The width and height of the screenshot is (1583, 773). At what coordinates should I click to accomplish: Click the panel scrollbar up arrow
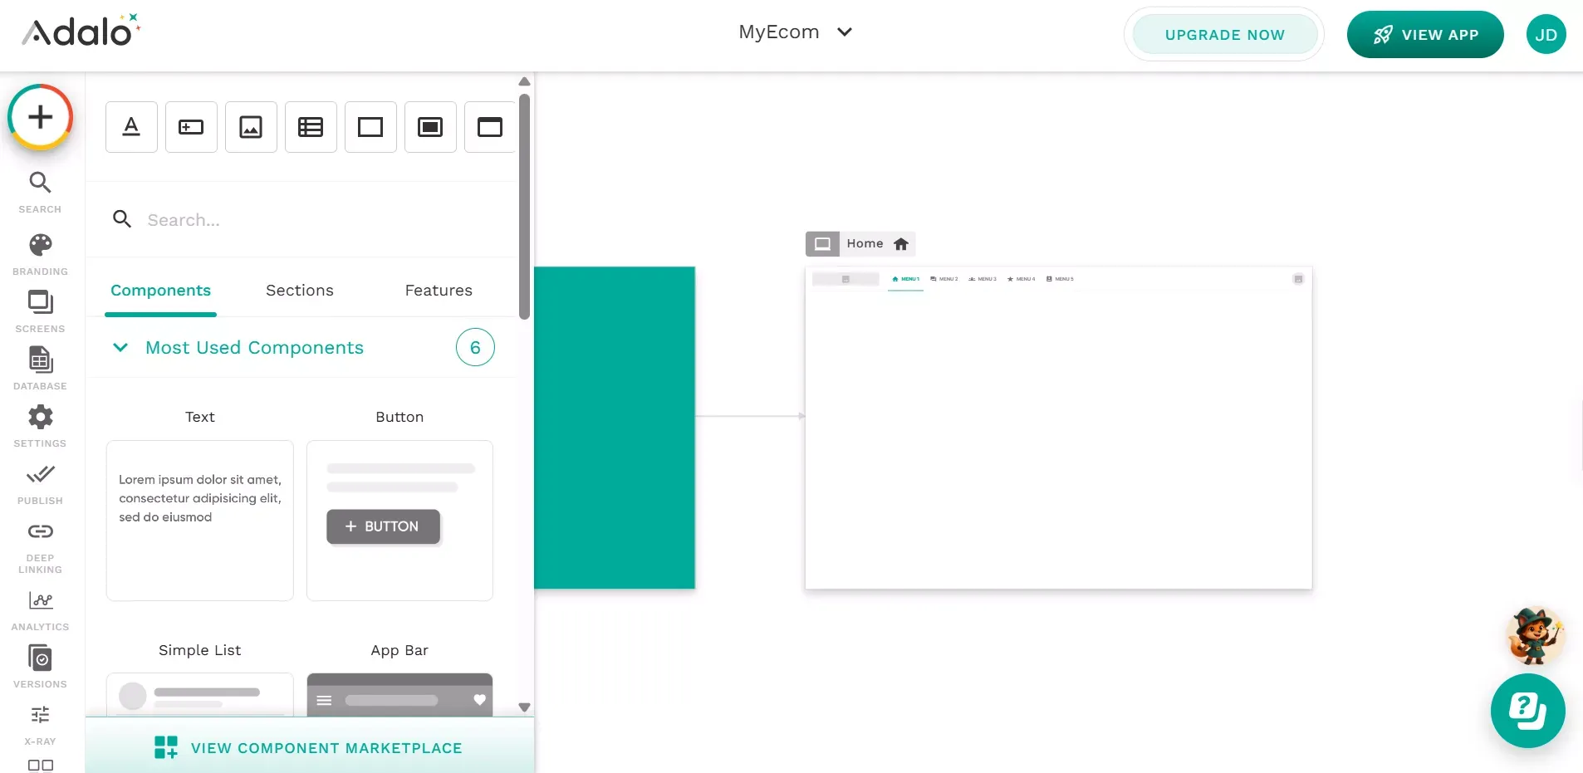coord(524,81)
